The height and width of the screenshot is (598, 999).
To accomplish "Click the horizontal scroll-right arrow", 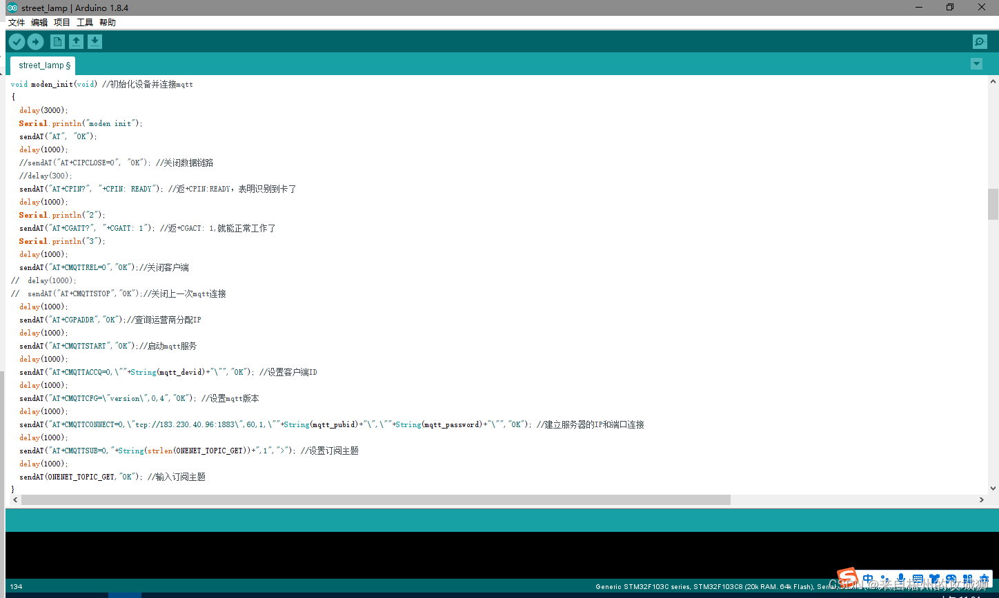I will tap(982, 499).
